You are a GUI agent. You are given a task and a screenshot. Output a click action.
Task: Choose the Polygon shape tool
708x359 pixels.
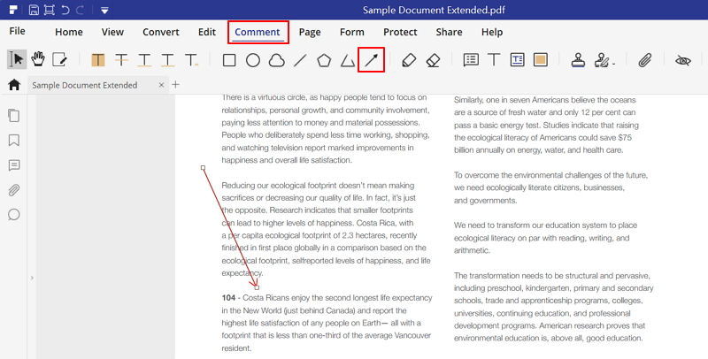coord(324,60)
